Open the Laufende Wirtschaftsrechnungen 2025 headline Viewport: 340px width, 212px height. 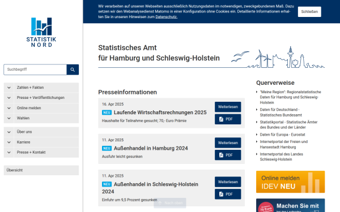pyautogui.click(x=160, y=113)
